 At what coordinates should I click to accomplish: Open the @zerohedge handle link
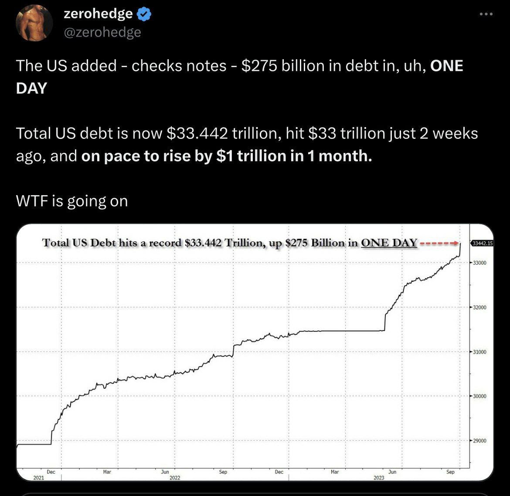102,32
